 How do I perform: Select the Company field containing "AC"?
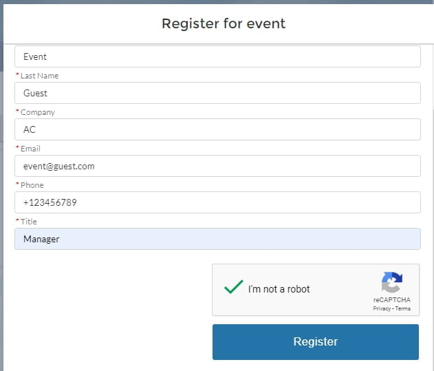(x=217, y=129)
